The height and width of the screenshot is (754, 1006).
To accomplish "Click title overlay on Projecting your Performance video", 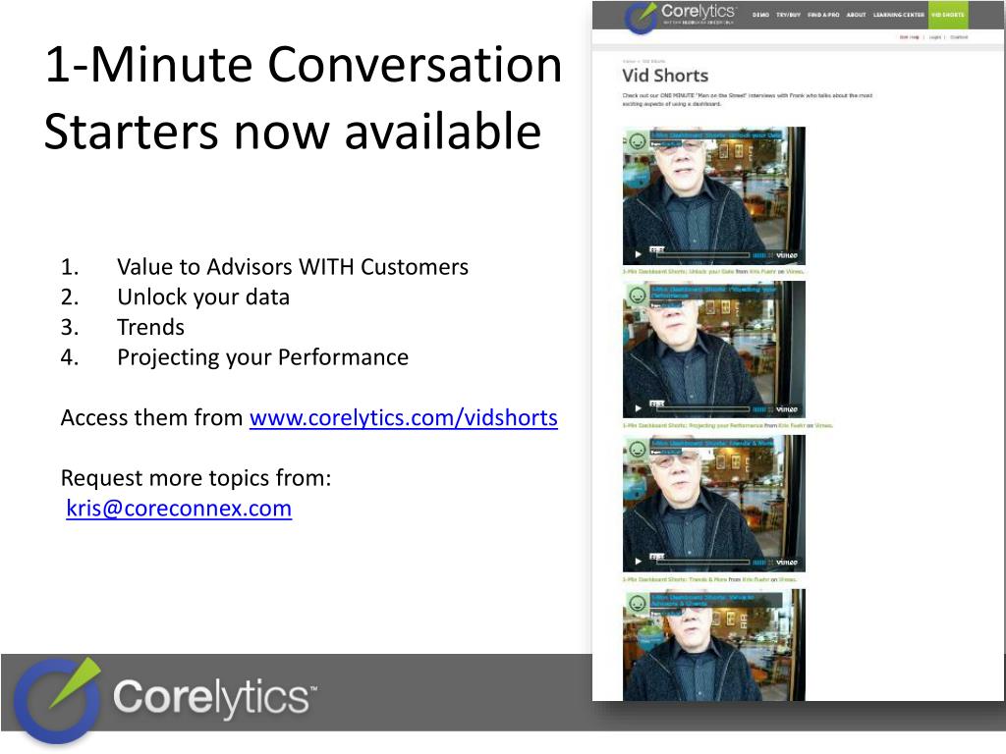I will coord(715,292).
